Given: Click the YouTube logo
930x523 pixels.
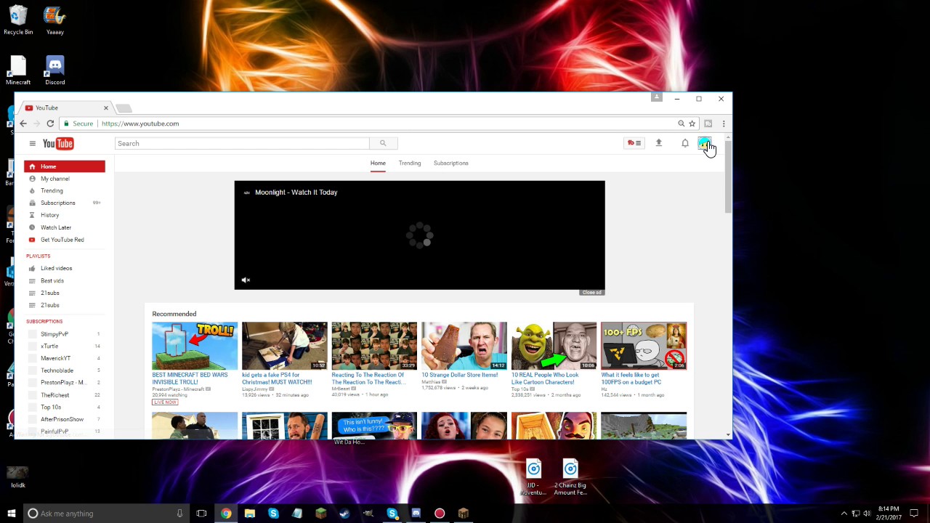Looking at the screenshot, I should point(58,143).
